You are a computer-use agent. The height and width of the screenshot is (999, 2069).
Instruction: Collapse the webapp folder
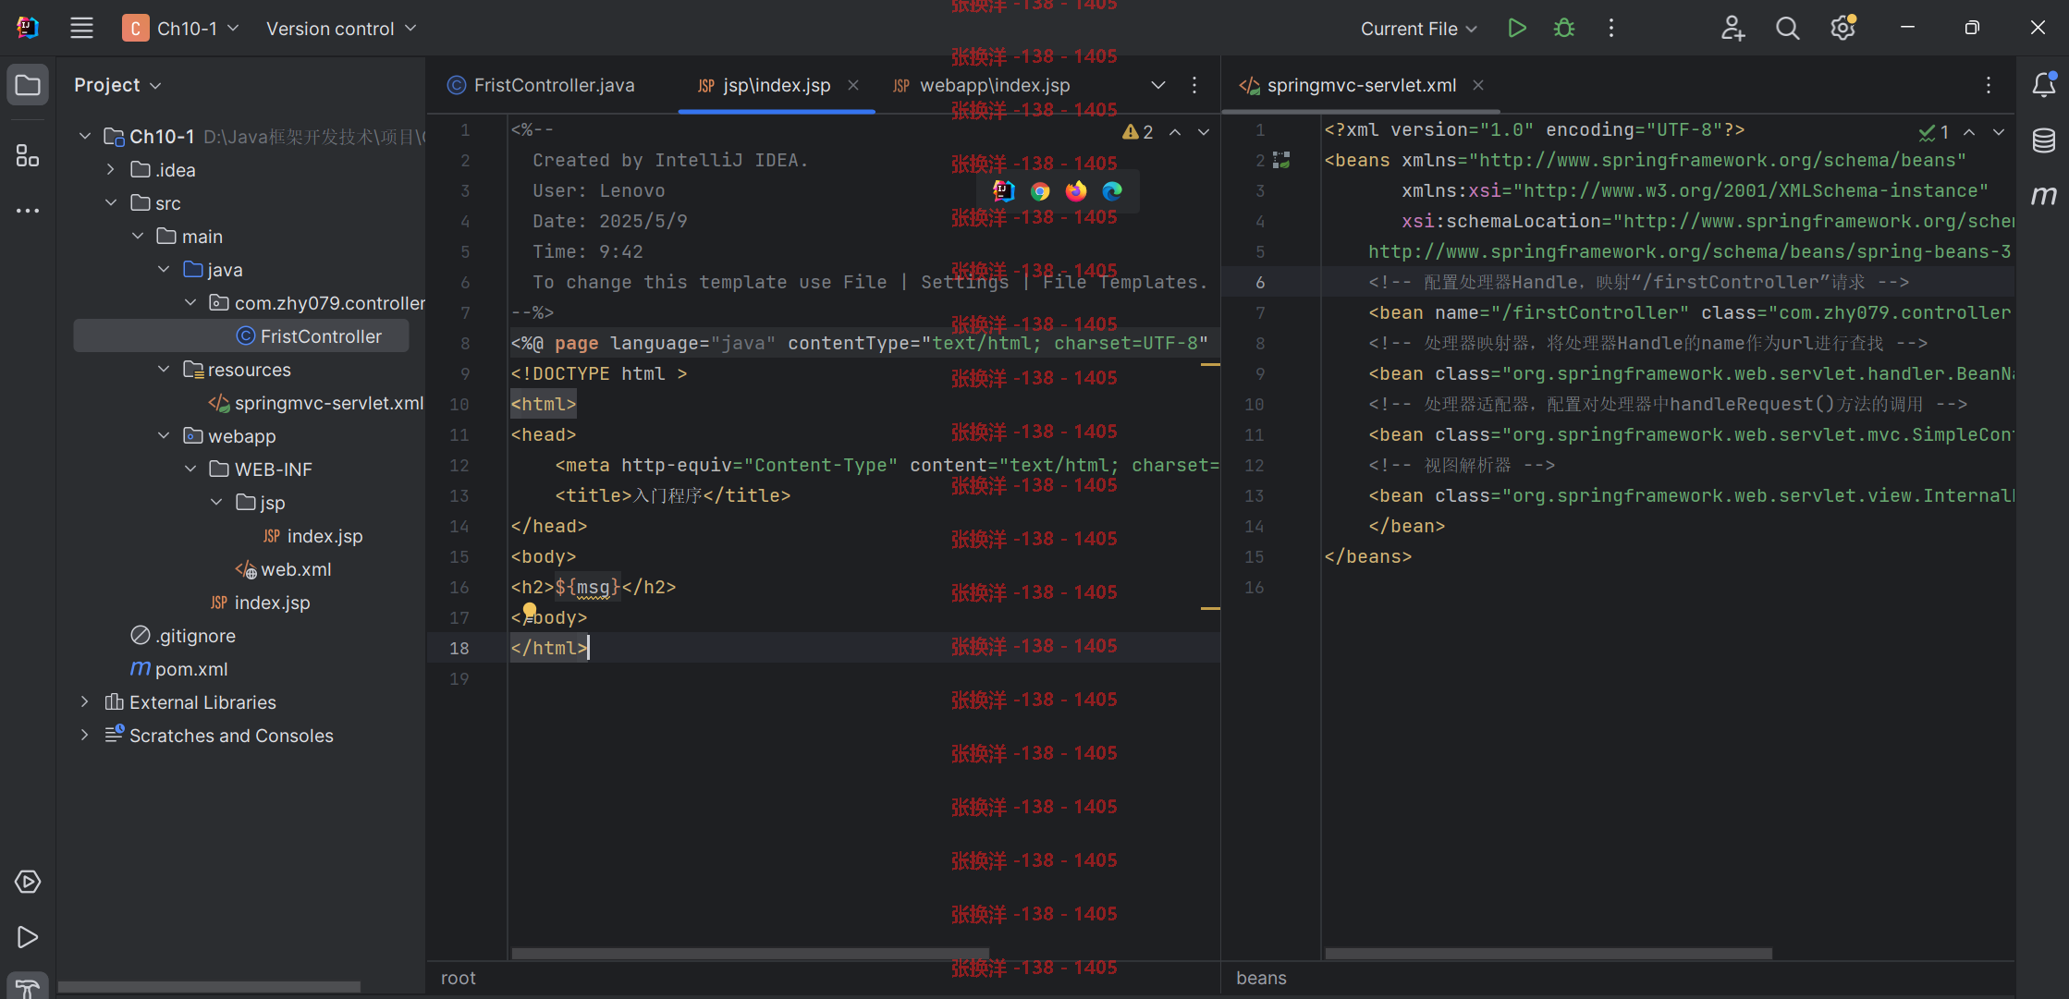pyautogui.click(x=164, y=436)
